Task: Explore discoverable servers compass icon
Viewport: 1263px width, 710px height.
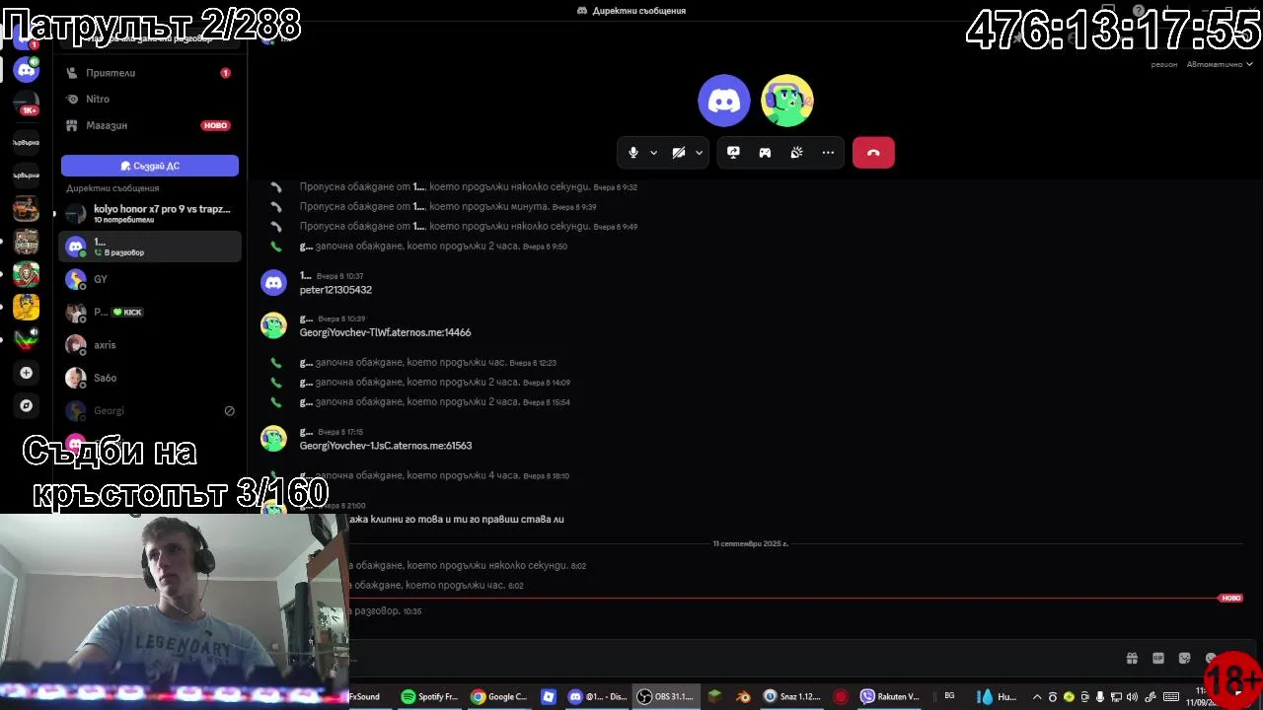Action: [x=27, y=405]
